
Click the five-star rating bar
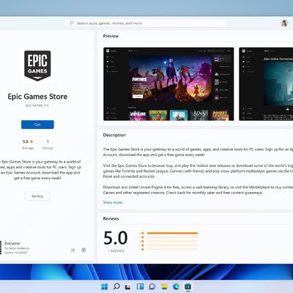pyautogui.click(x=172, y=233)
